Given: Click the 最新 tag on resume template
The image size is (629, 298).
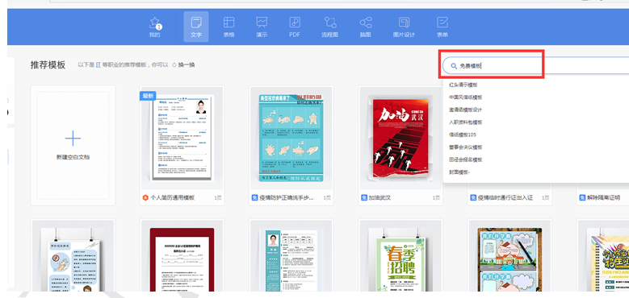Looking at the screenshot, I should pos(148,96).
